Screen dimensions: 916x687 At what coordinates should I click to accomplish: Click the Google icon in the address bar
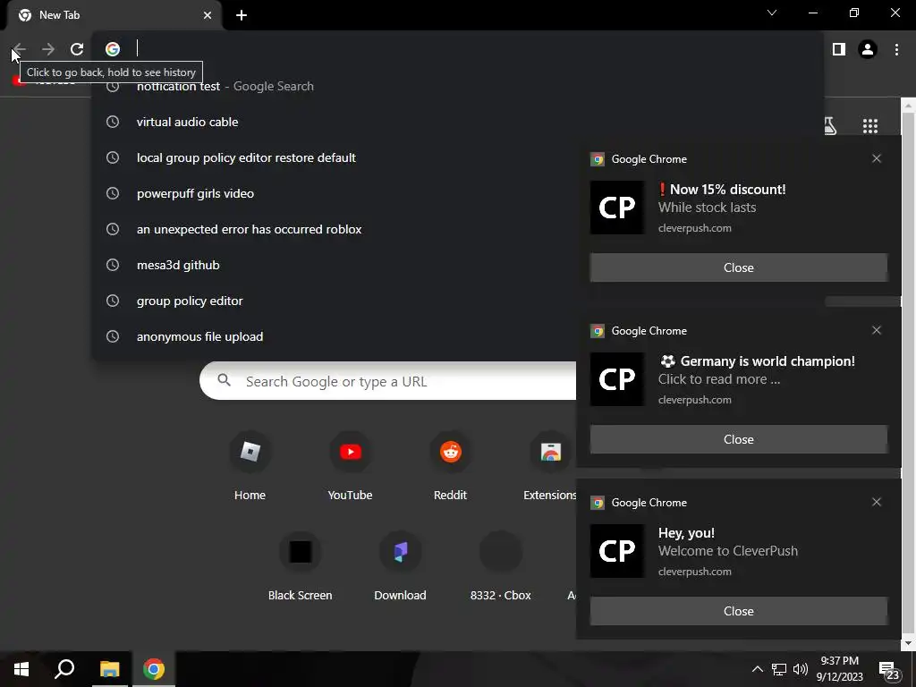(x=113, y=49)
